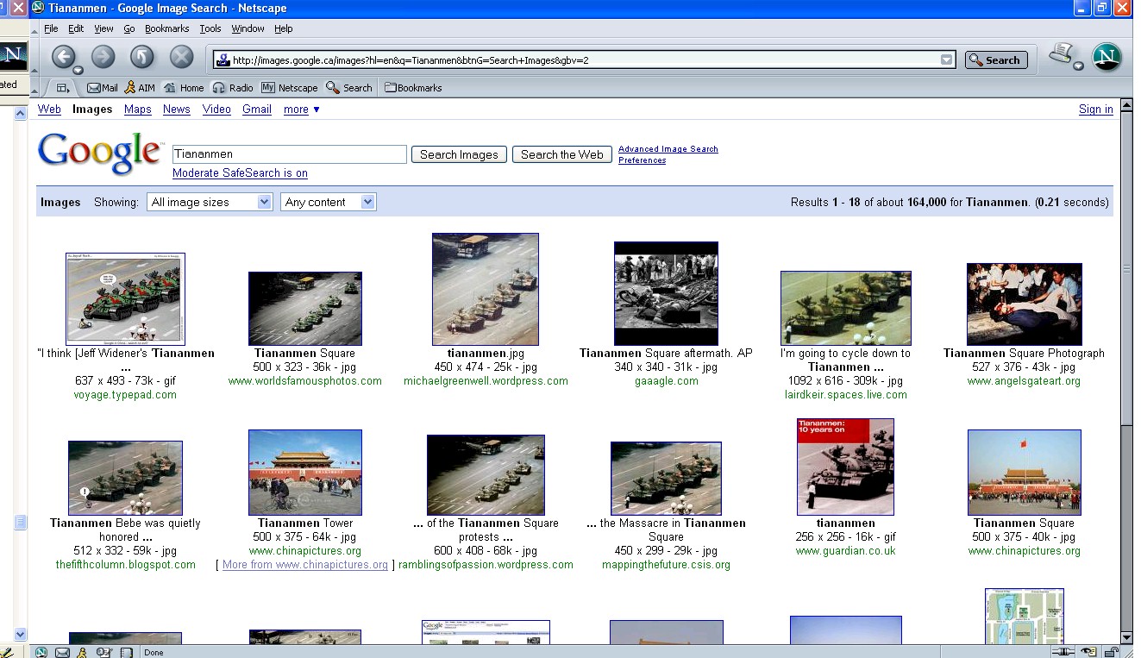Viewport: 1141px width, 658px height.
Task: Click the My Sidebar tab icon
Action: click(63, 88)
